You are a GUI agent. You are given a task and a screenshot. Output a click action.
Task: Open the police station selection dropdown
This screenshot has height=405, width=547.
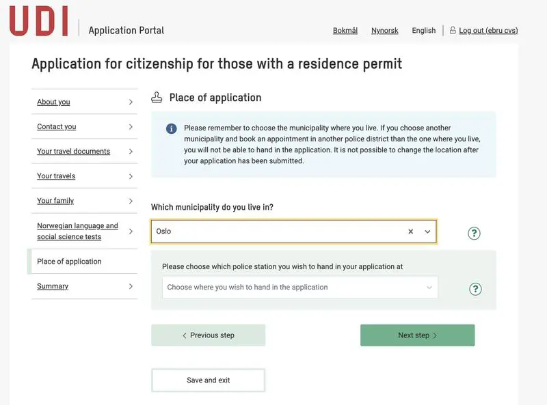[x=299, y=288]
